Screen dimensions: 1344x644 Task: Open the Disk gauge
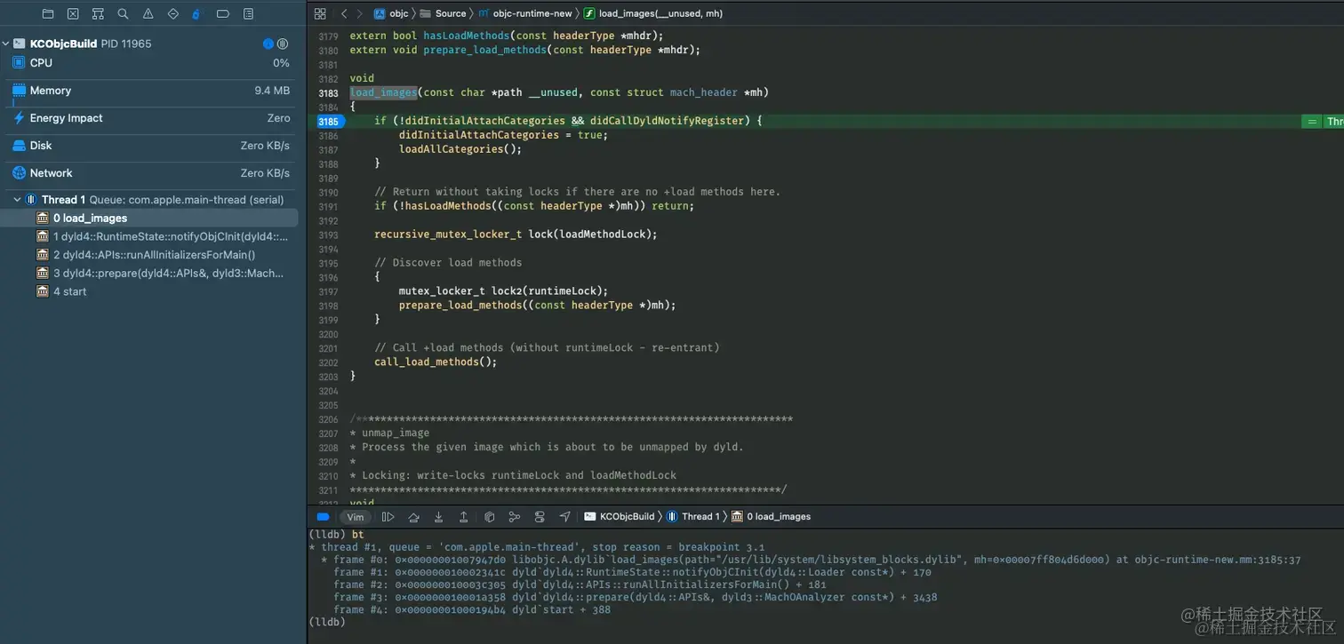(x=149, y=146)
